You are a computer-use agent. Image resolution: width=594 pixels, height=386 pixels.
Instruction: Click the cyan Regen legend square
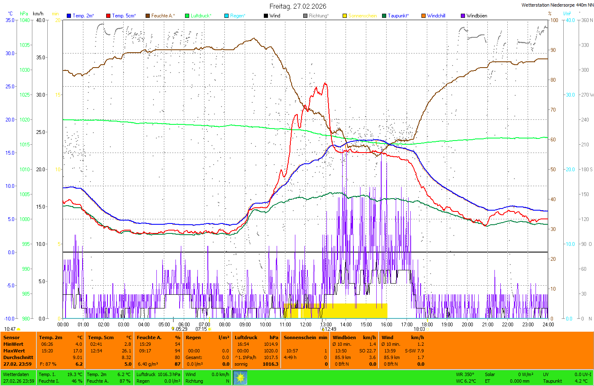click(226, 16)
